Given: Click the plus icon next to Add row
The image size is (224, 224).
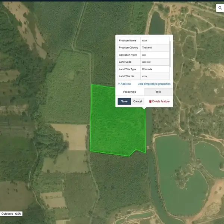Looking at the screenshot, I should pyautogui.click(x=119, y=84).
